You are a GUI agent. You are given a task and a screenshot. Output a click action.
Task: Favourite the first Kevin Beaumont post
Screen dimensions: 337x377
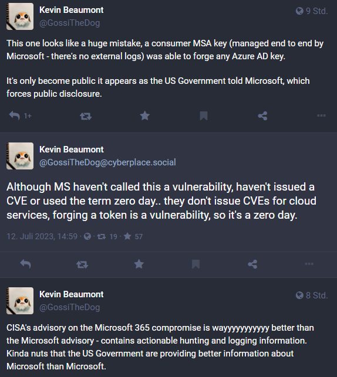pyautogui.click(x=144, y=116)
